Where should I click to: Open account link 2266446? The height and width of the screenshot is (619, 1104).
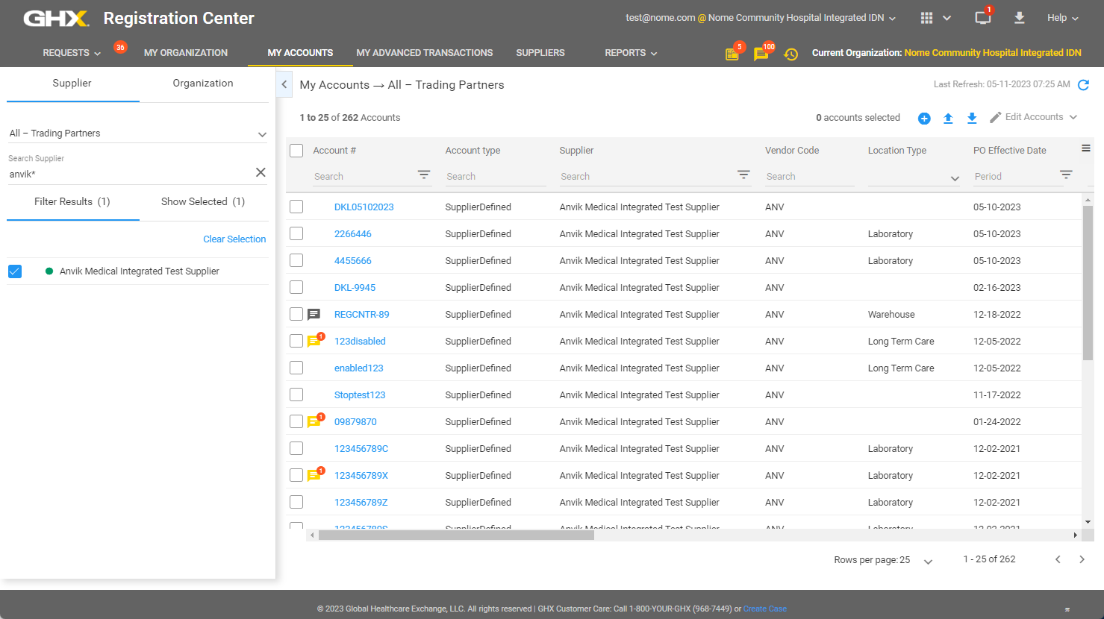(x=352, y=234)
